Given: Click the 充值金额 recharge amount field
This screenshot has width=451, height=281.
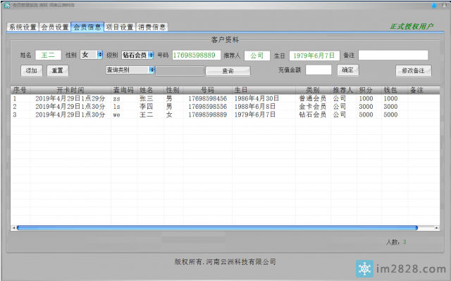Looking at the screenshot, I should (318, 70).
